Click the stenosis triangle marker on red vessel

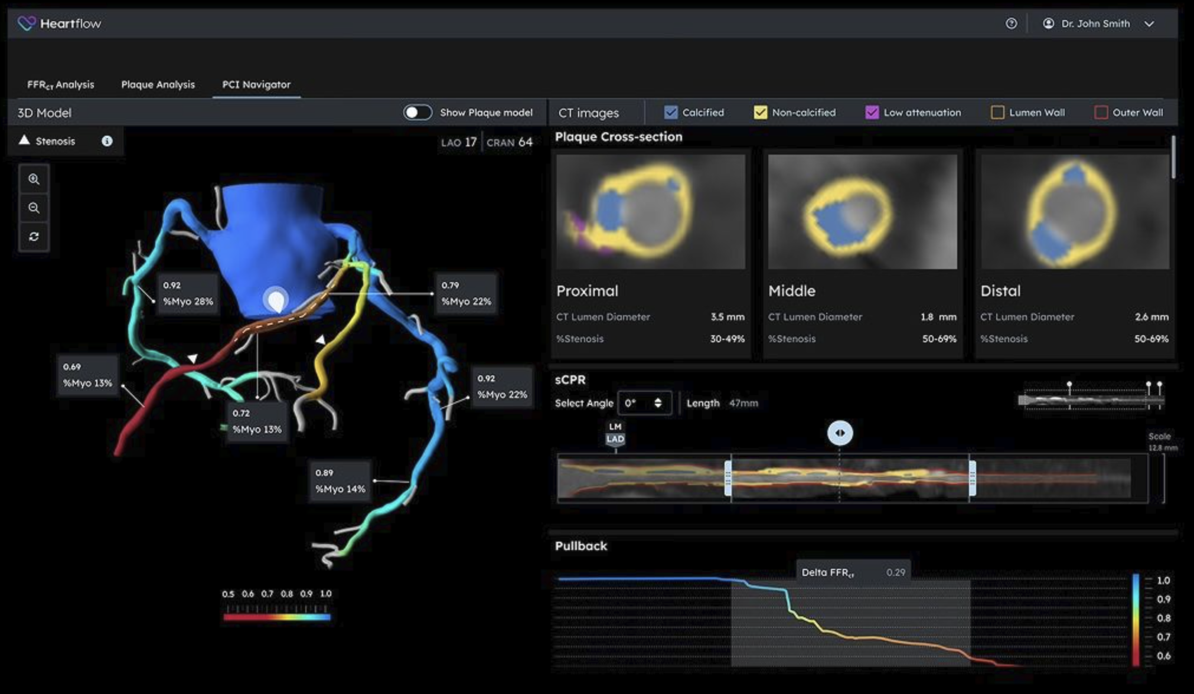[x=193, y=358]
